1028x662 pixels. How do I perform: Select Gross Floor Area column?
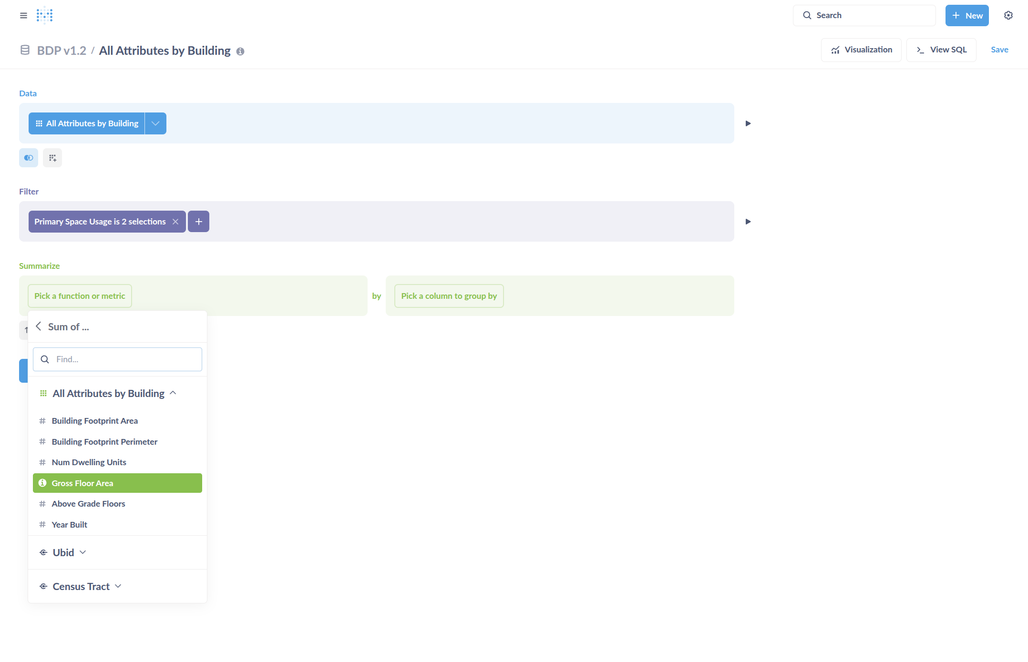[117, 483]
